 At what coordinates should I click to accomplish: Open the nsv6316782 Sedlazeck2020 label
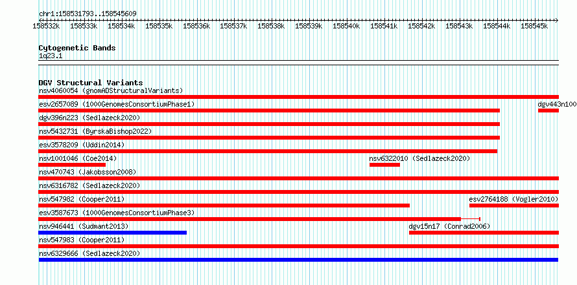(89, 185)
